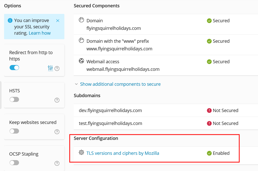Click the Webmail access globe icon
The width and height of the screenshot is (258, 171).
pos(81,61)
